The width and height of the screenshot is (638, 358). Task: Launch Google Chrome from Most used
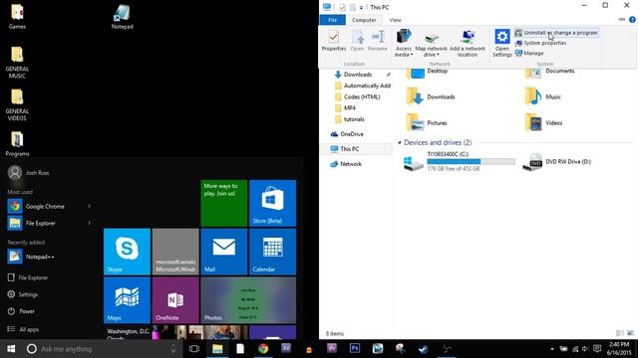tap(45, 206)
